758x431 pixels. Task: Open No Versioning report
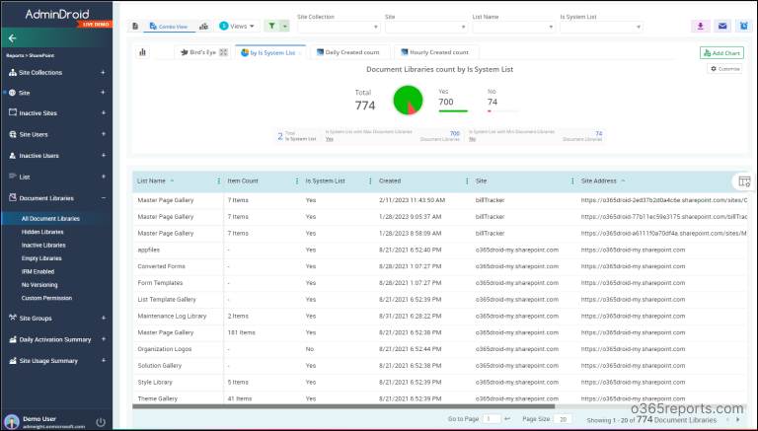click(x=39, y=285)
